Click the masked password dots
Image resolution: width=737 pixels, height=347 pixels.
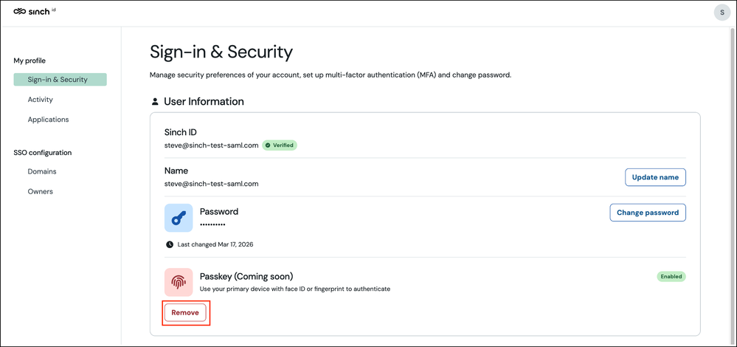coord(212,224)
